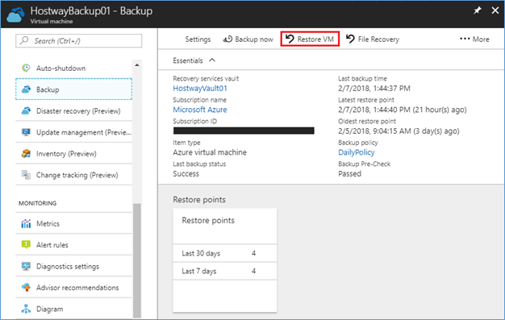Click the Diagnostics settings icon
This screenshot has width=505, height=320.
[26, 266]
